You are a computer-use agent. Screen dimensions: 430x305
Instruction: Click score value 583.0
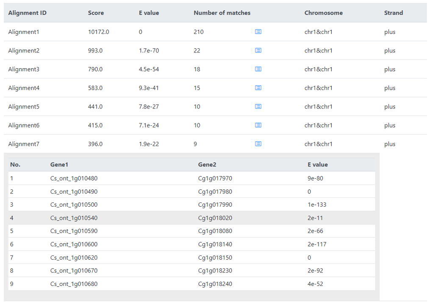click(95, 88)
